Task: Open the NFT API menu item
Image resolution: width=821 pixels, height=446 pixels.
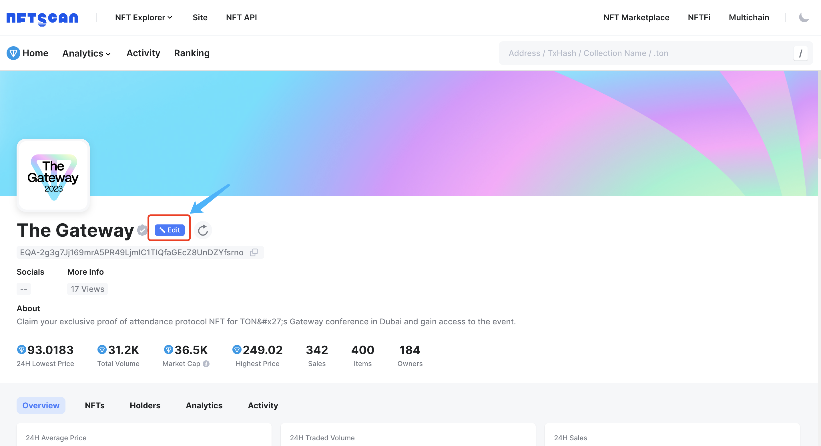Action: click(x=241, y=17)
